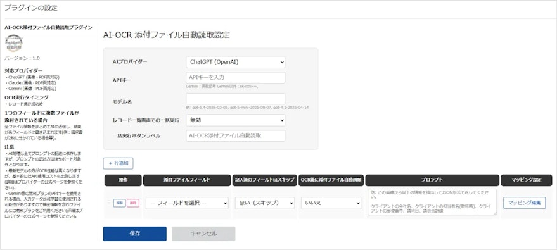Open the AIプロバイダー dropdown

click(236, 62)
